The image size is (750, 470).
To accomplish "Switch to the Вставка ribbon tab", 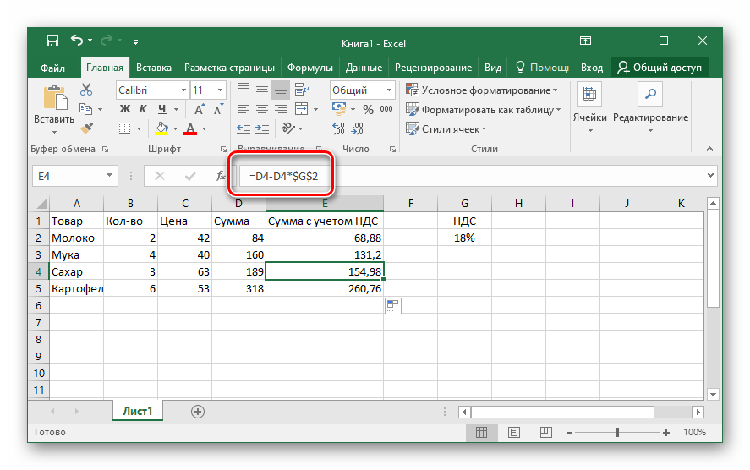I will click(x=154, y=68).
